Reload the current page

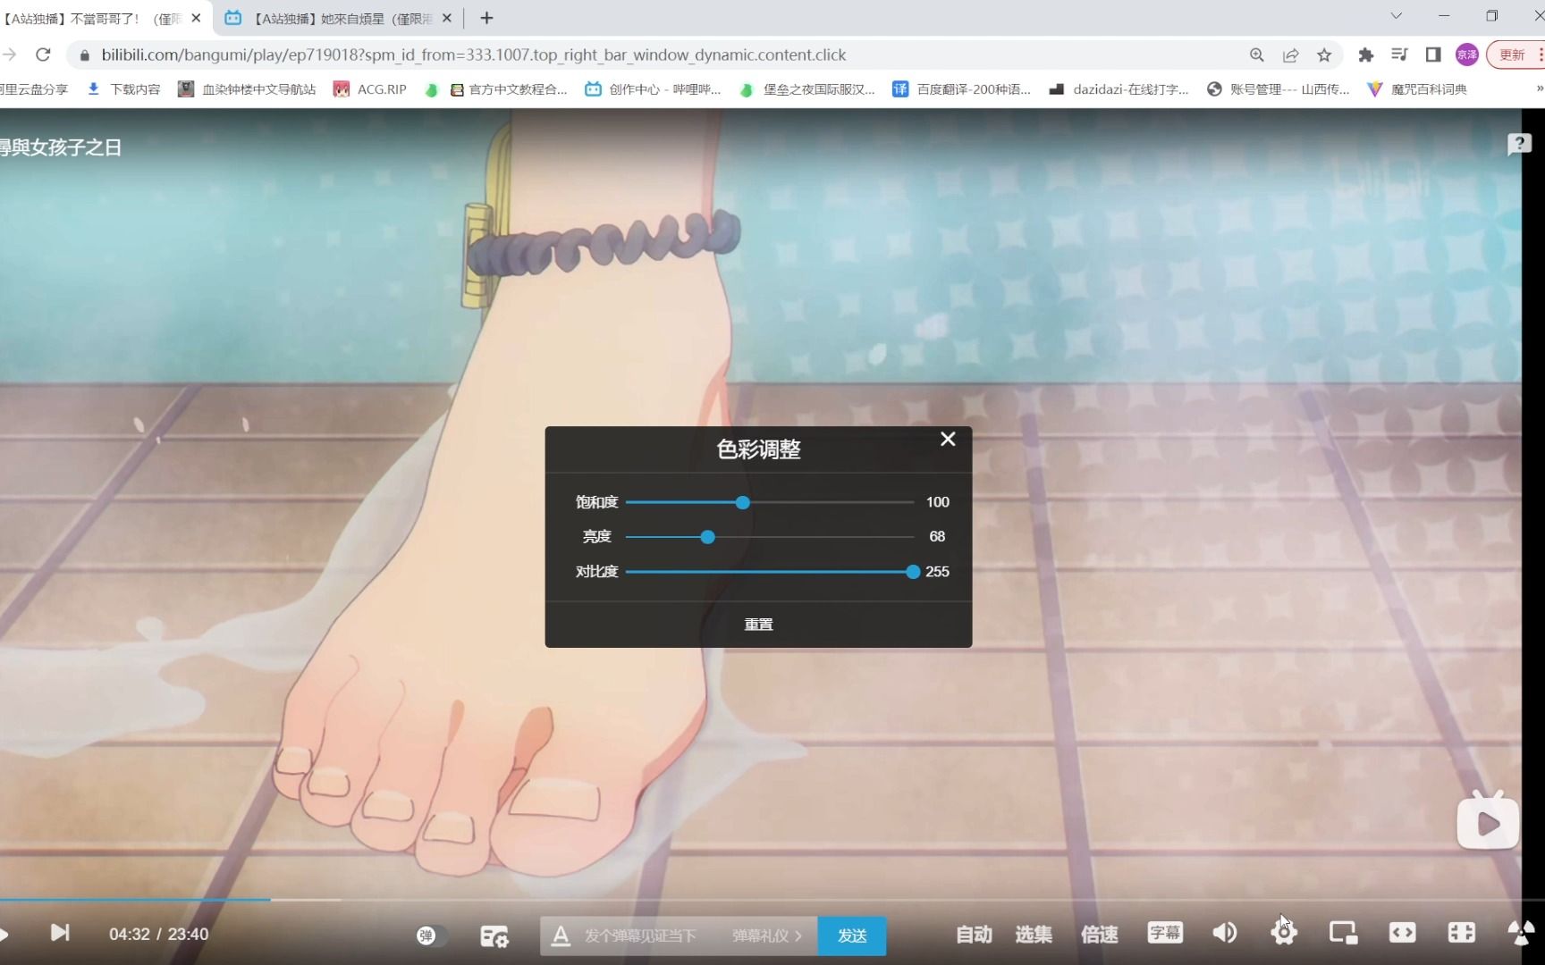tap(43, 55)
